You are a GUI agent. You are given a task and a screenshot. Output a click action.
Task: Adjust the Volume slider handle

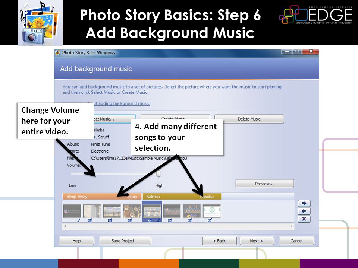(x=158, y=174)
